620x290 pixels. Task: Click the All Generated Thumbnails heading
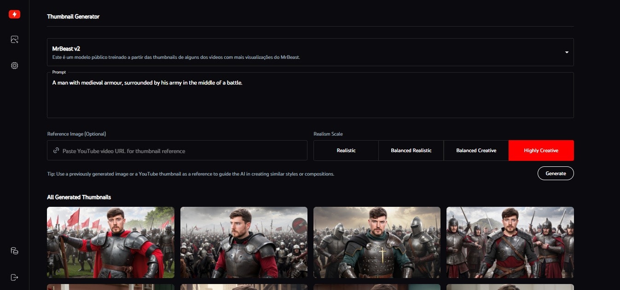(79, 197)
